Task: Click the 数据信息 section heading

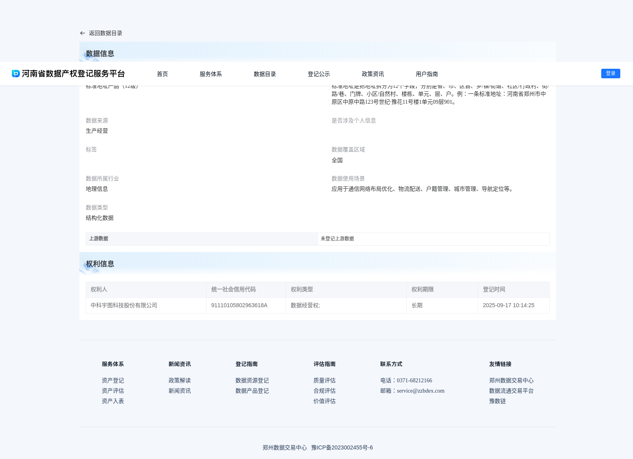Action: (x=100, y=54)
